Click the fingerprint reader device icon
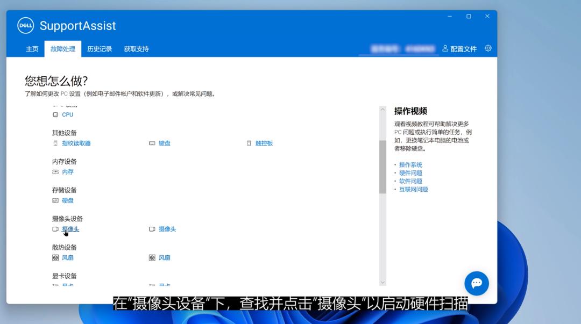This screenshot has width=581, height=324. point(55,143)
